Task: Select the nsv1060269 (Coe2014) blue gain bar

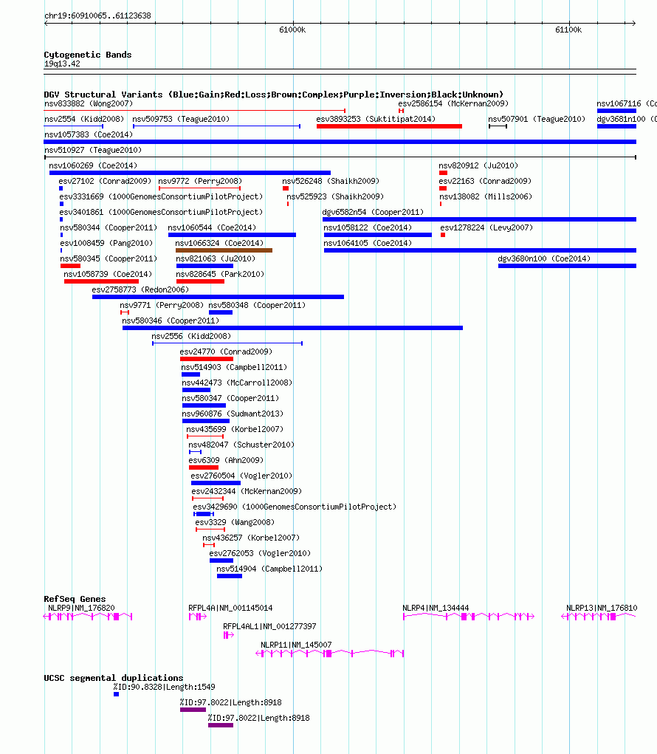Action: [190, 173]
